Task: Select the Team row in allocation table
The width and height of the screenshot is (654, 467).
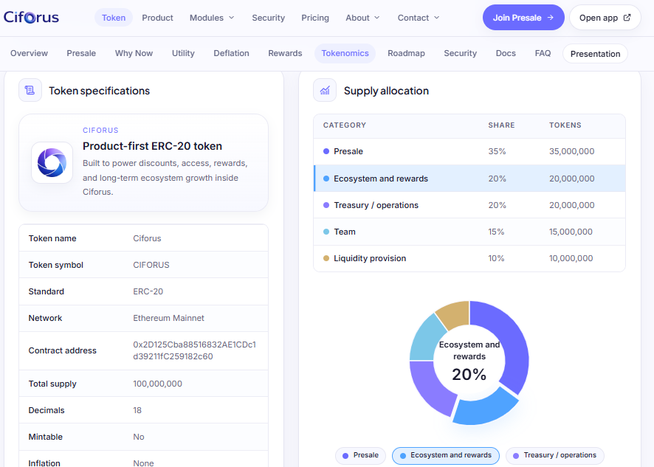Action: (469, 232)
